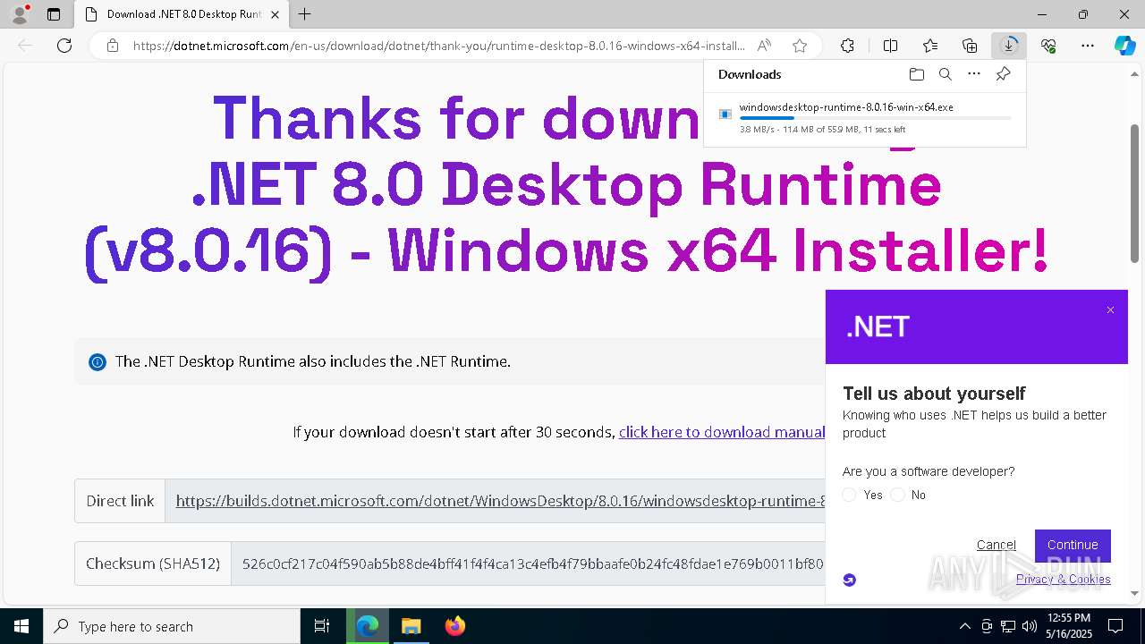Click the browser back arrow

[25, 46]
